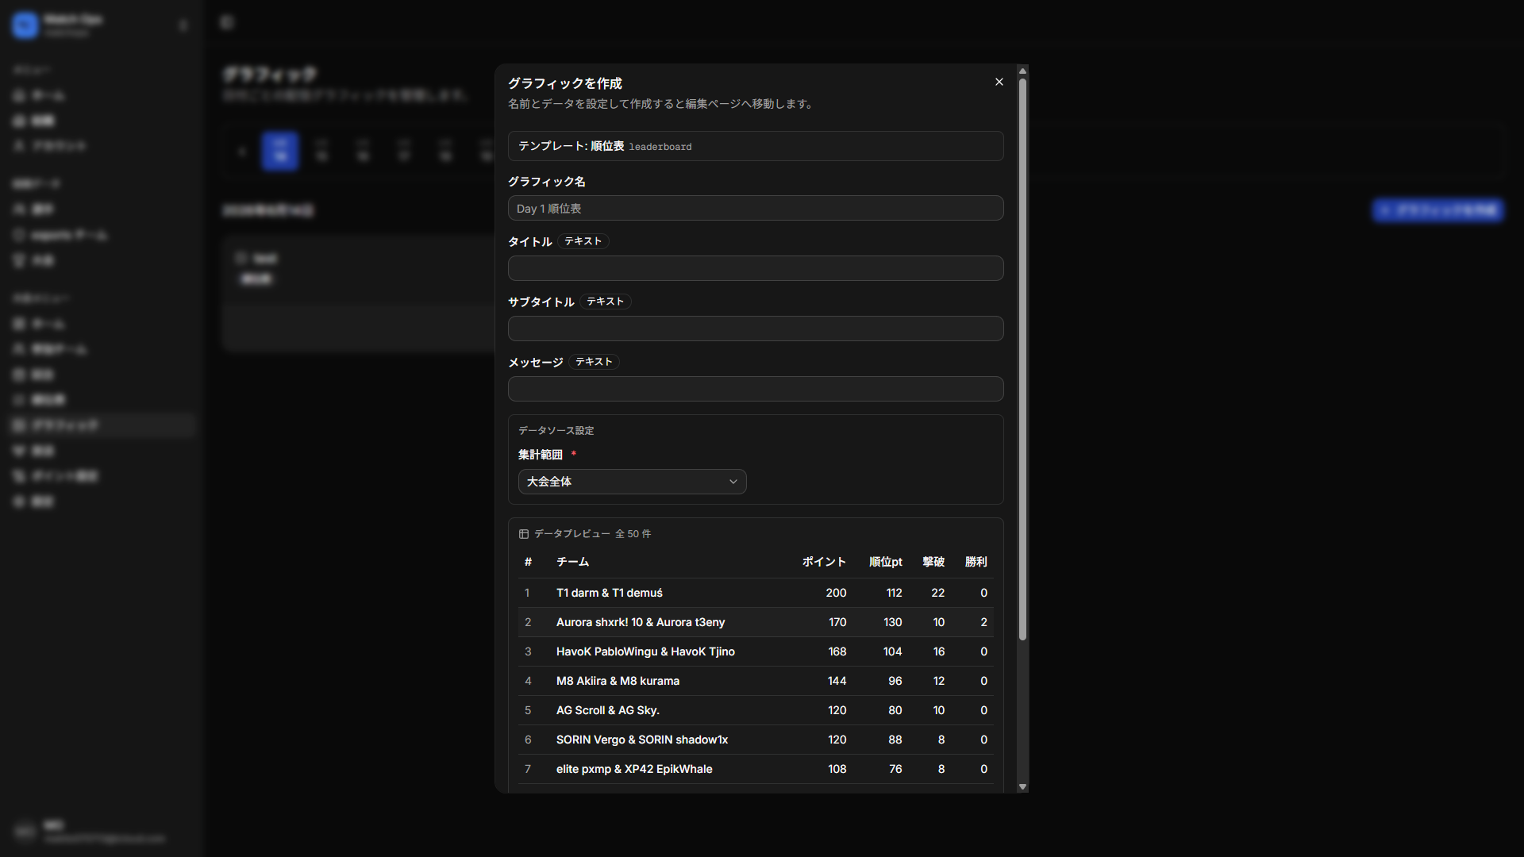This screenshot has height=857, width=1524.
Task: Click the 200 points value for T1
Action: pyautogui.click(x=836, y=593)
